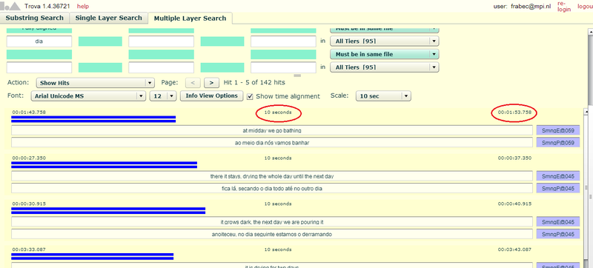Click the 'there it stays, drying' hit
The image size is (593, 268).
[x=272, y=176]
